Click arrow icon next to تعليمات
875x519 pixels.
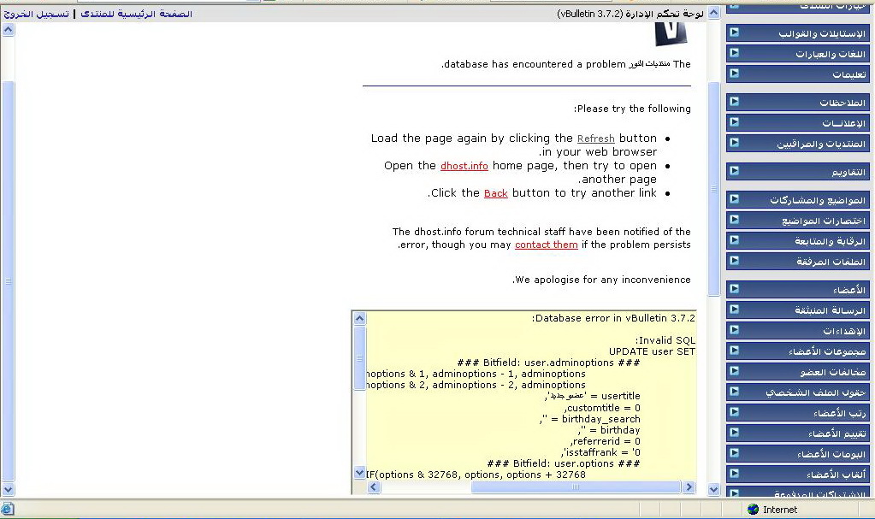(x=734, y=74)
